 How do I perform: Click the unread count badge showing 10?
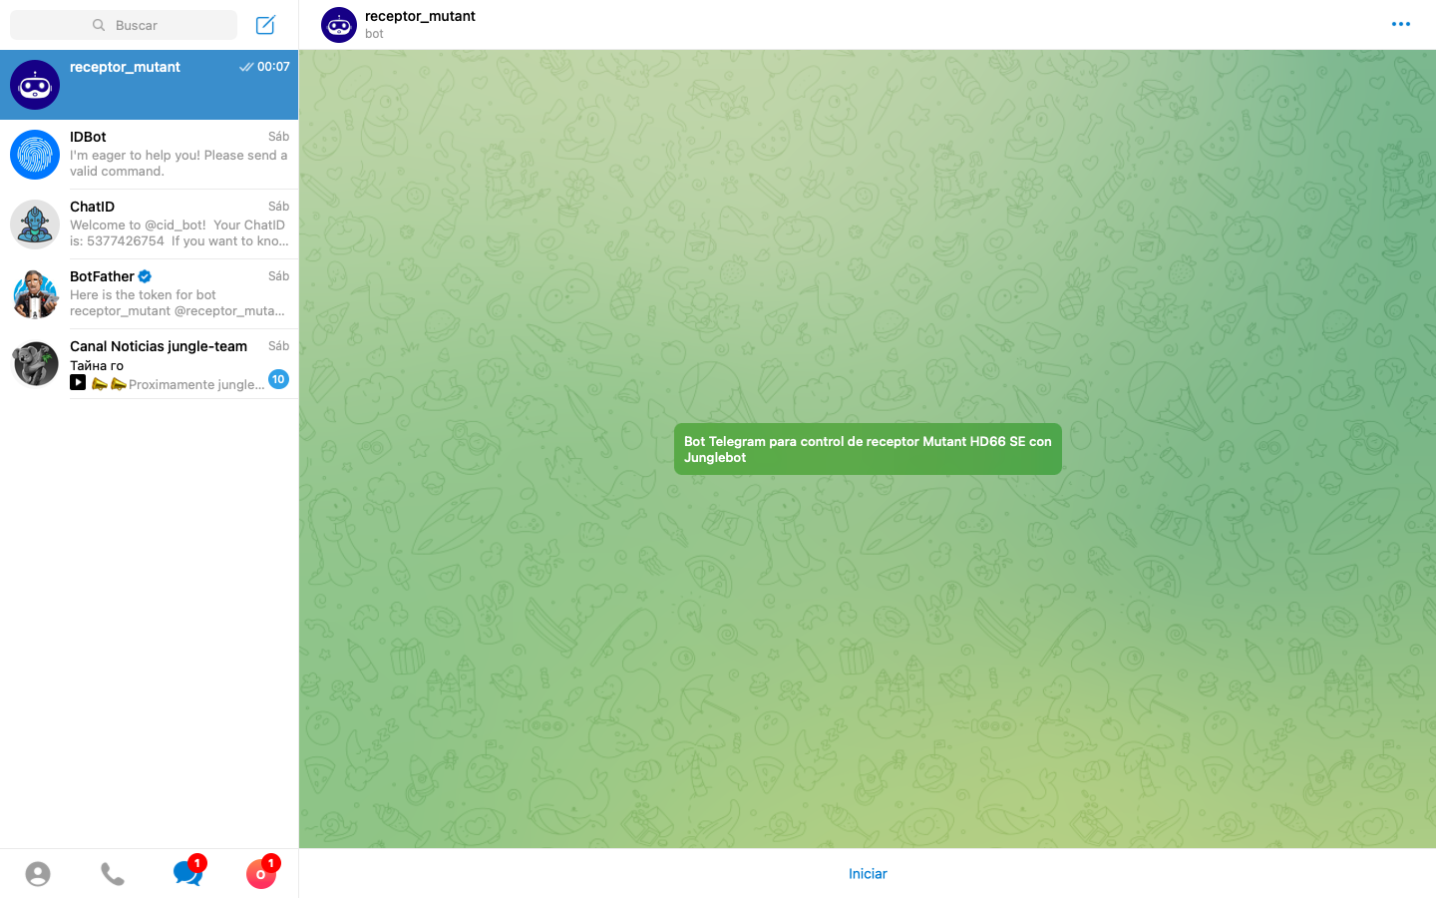pos(278,379)
